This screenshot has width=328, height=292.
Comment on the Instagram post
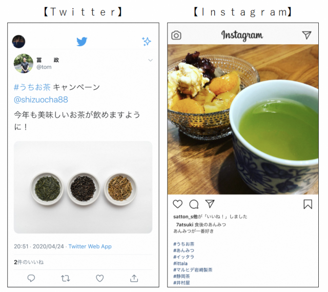pyautogui.click(x=194, y=204)
